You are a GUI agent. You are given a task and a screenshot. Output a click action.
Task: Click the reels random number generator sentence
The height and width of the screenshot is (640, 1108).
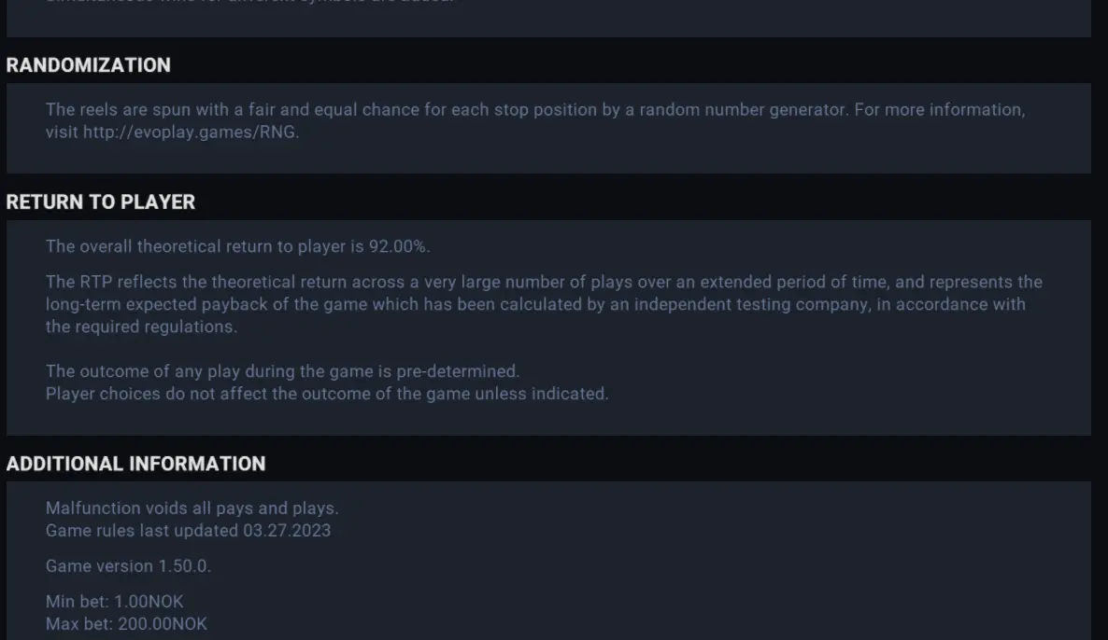pos(535,120)
